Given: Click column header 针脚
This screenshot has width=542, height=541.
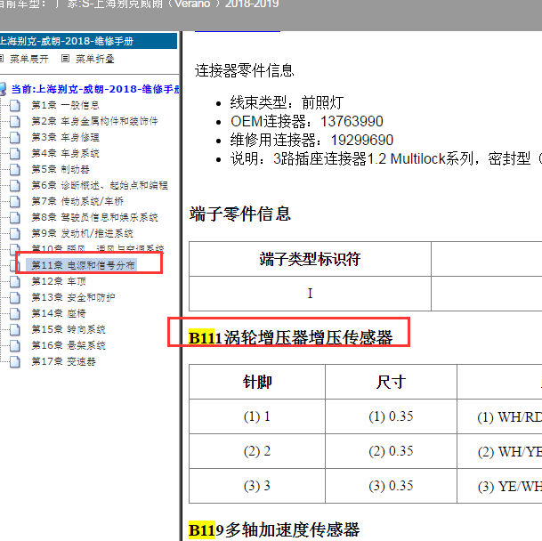Looking at the screenshot, I should tap(257, 382).
